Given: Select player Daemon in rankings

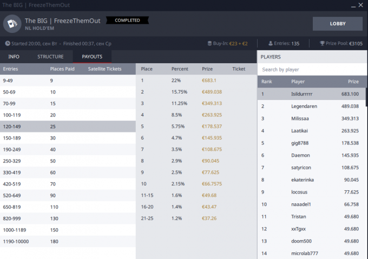Looking at the screenshot, I should tap(311, 155).
